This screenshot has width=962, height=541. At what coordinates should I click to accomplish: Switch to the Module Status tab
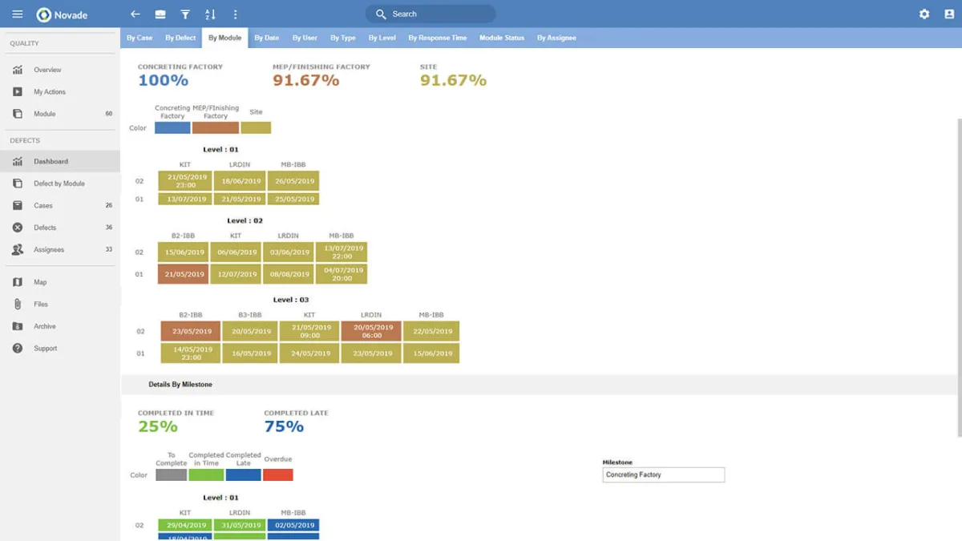click(502, 38)
